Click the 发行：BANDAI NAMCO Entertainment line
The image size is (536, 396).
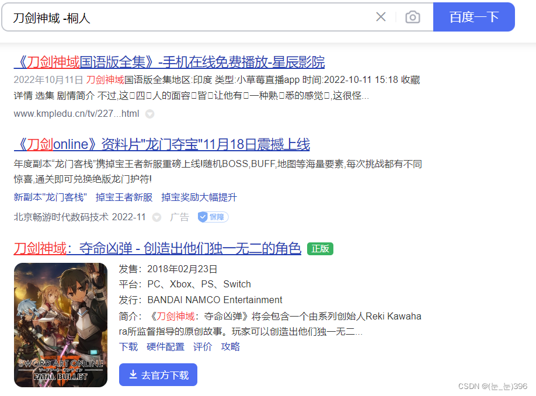pyautogui.click(x=200, y=300)
